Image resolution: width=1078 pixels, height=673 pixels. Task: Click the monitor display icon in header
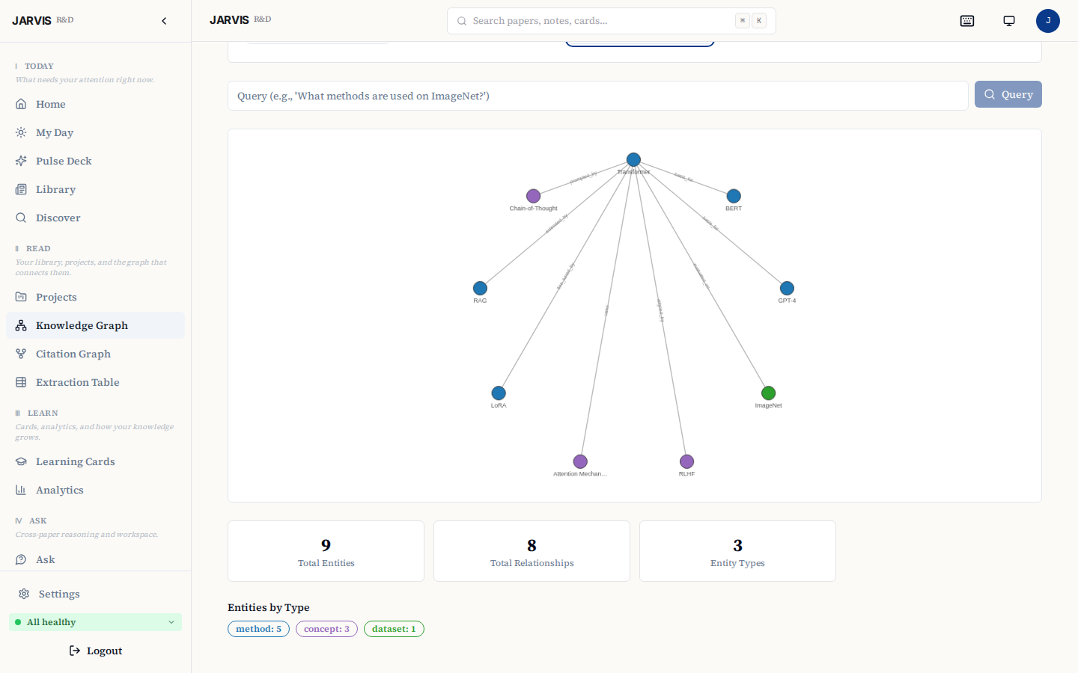coord(1009,21)
